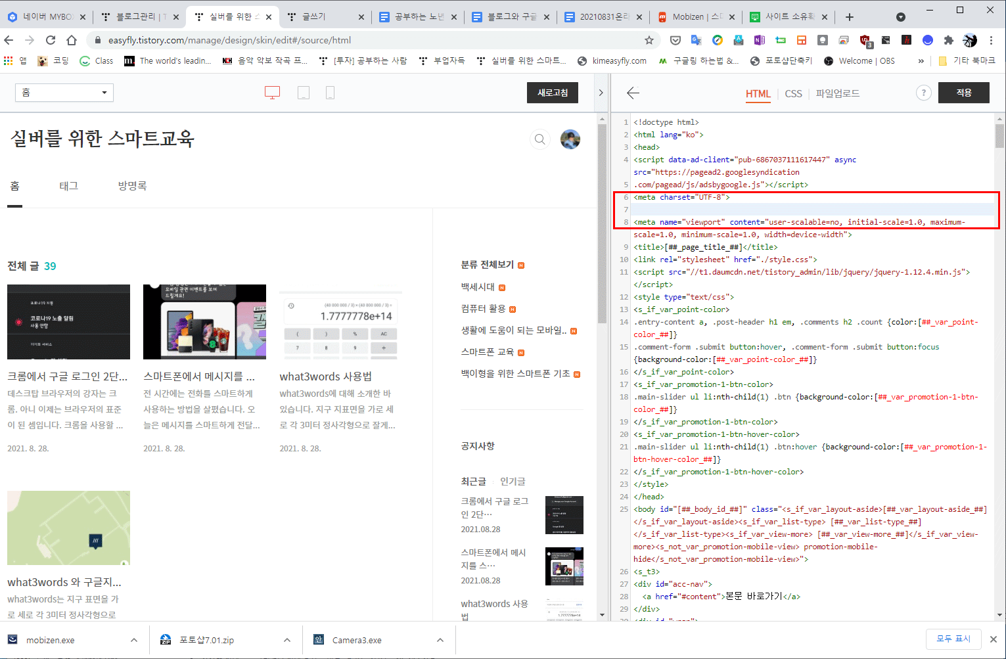Reload the browser page
The height and width of the screenshot is (659, 1006).
pyautogui.click(x=51, y=40)
